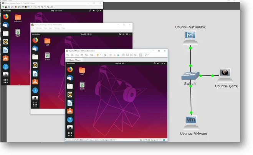Select the Switch device in topology

pyautogui.click(x=190, y=76)
